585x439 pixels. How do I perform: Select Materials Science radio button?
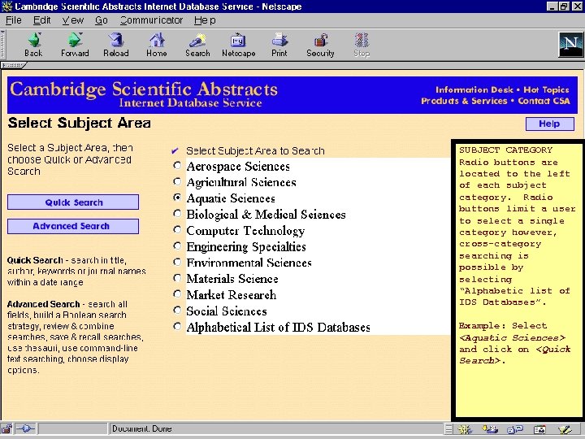(x=177, y=278)
